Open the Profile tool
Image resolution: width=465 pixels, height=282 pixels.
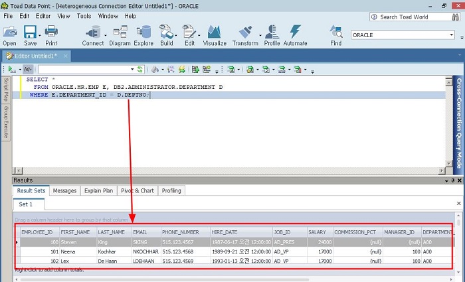click(x=272, y=32)
